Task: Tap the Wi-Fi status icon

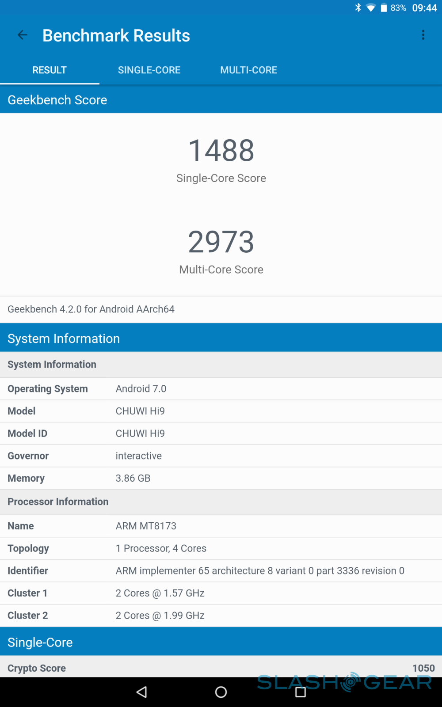Action: [x=371, y=8]
